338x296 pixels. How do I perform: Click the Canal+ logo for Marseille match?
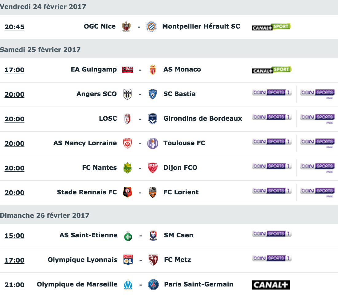click(271, 285)
